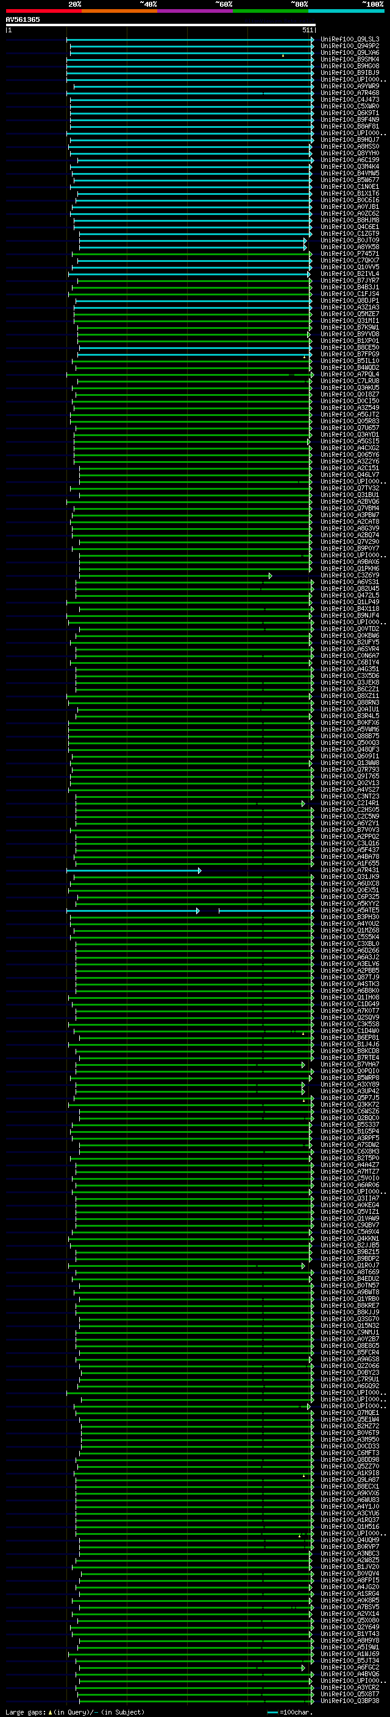Click the UniRef100_A6Y2Y1 label
390x1717 pixels.
(349, 823)
